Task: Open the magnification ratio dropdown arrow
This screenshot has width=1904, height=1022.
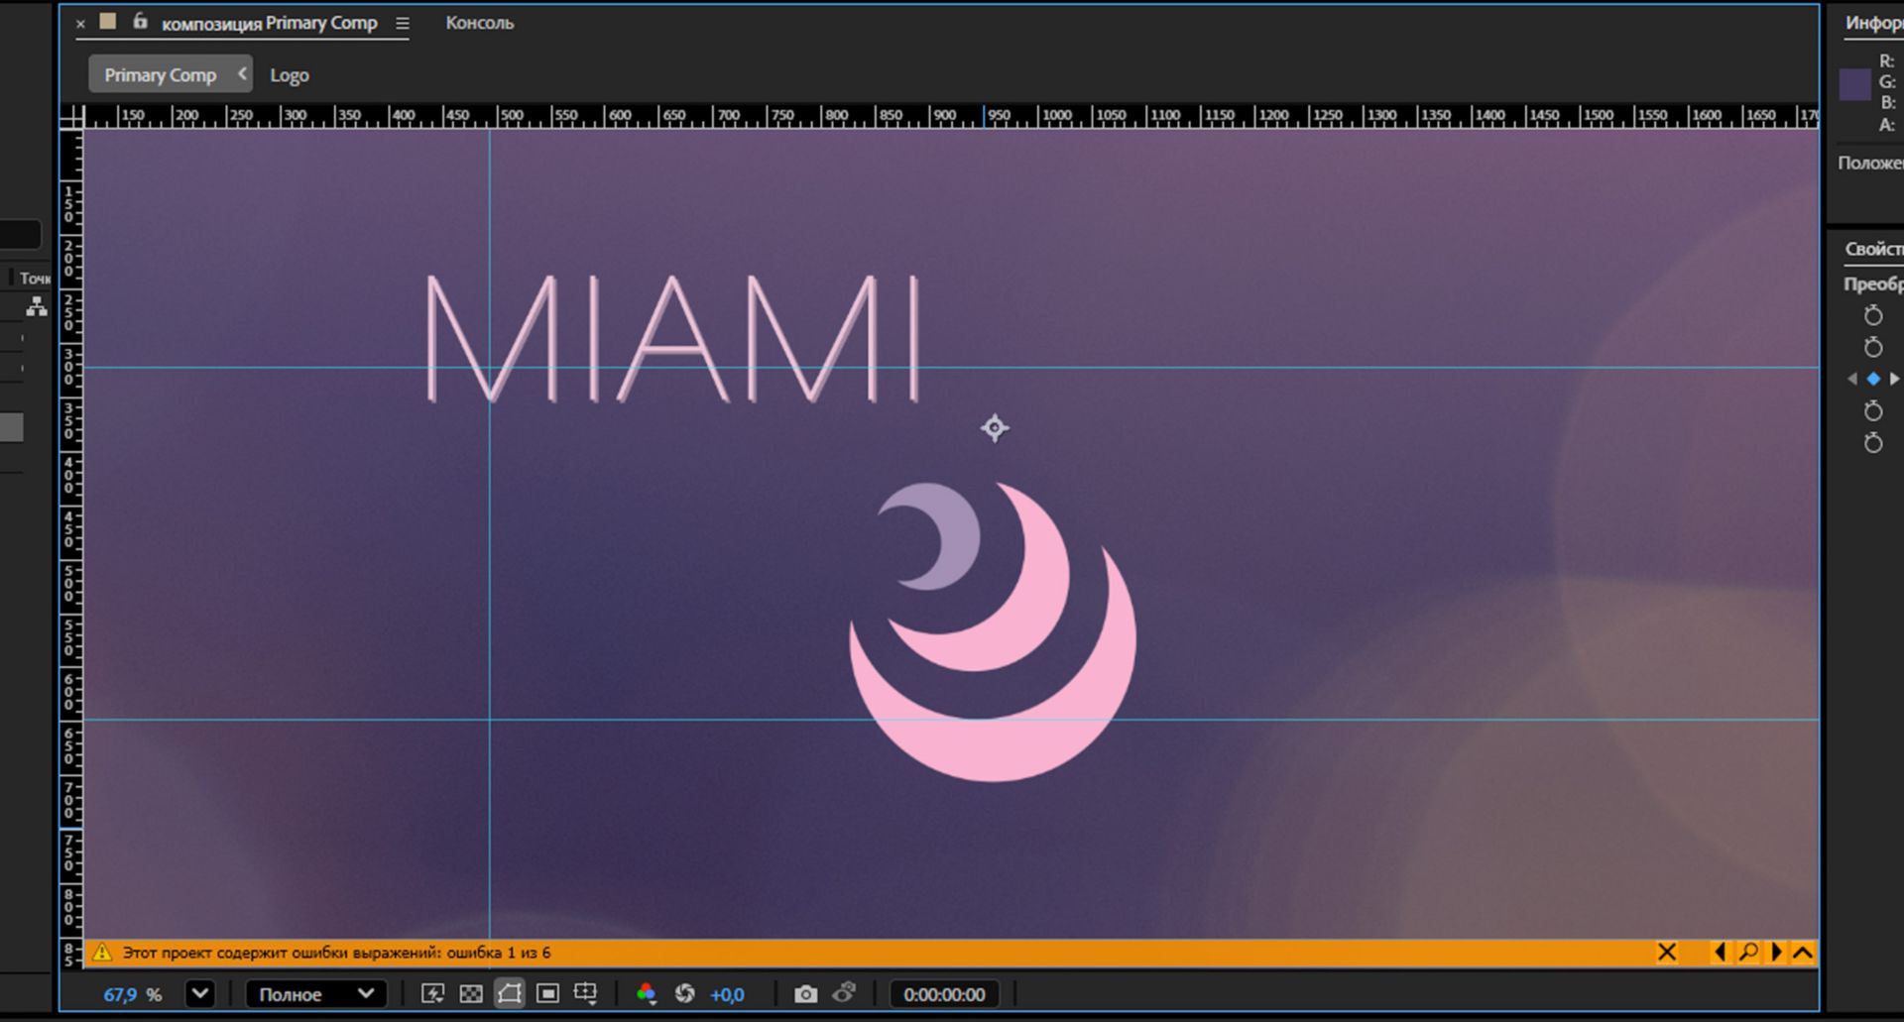Action: click(200, 993)
